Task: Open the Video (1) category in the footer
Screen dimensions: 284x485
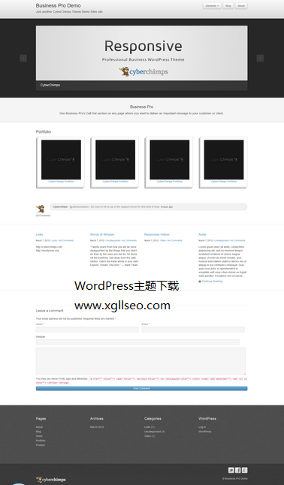Action: (x=150, y=435)
